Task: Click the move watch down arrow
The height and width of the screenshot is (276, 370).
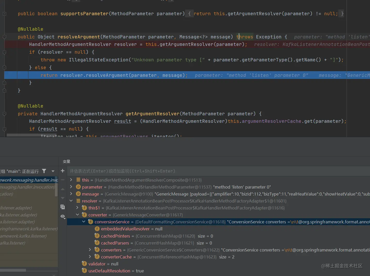Action: (63, 198)
